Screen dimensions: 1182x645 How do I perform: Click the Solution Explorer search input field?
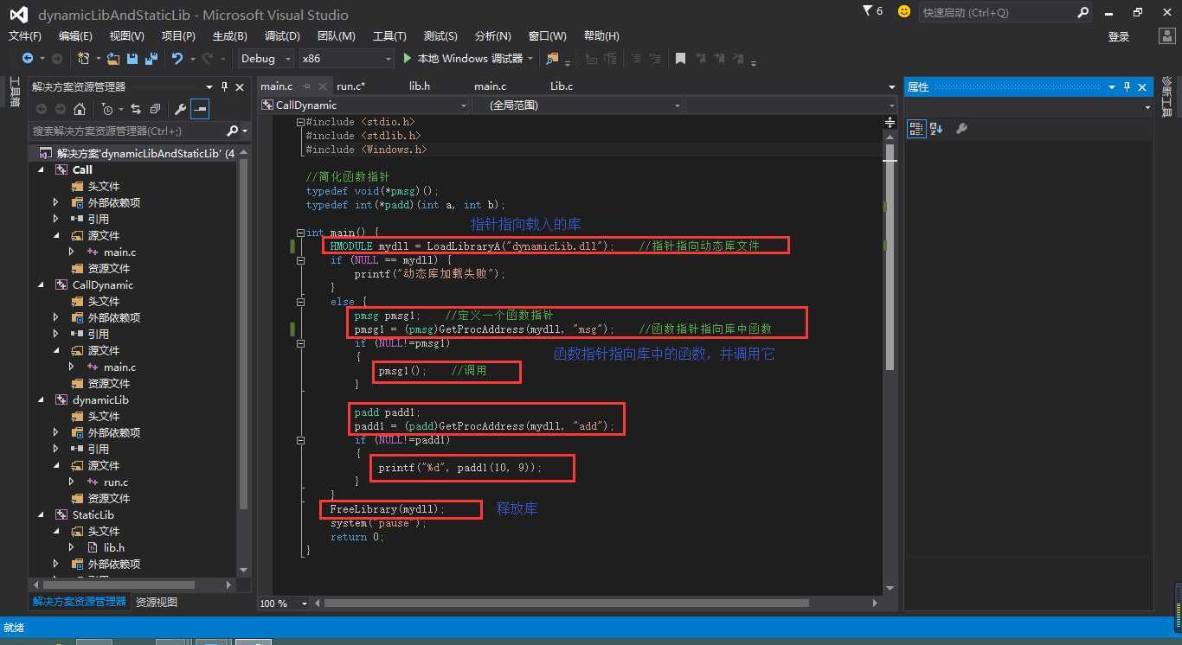(x=126, y=131)
